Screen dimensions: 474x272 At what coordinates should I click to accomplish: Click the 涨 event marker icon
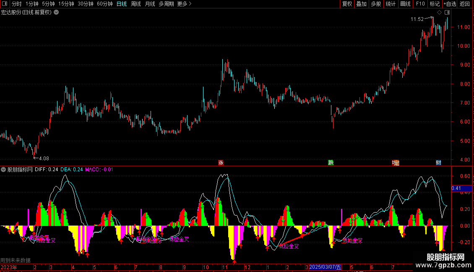pos(221,162)
